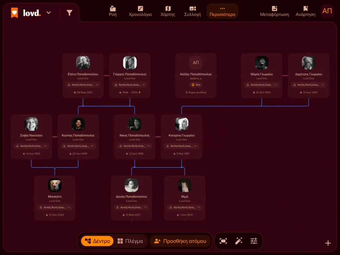Screen dimensions: 340x255
Task: Open relationship dropdown for Ελένη Παπαδοπούλου
Action: click(83, 85)
